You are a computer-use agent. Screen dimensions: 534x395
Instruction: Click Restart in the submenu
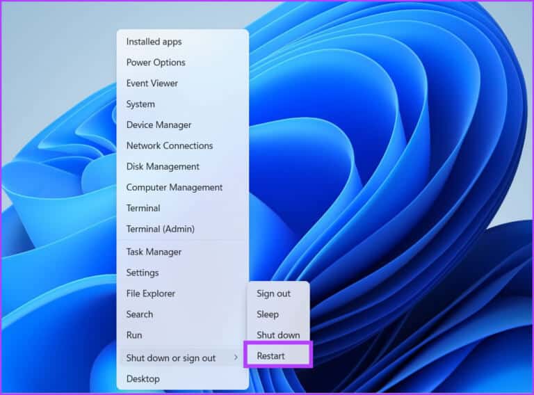pos(278,356)
